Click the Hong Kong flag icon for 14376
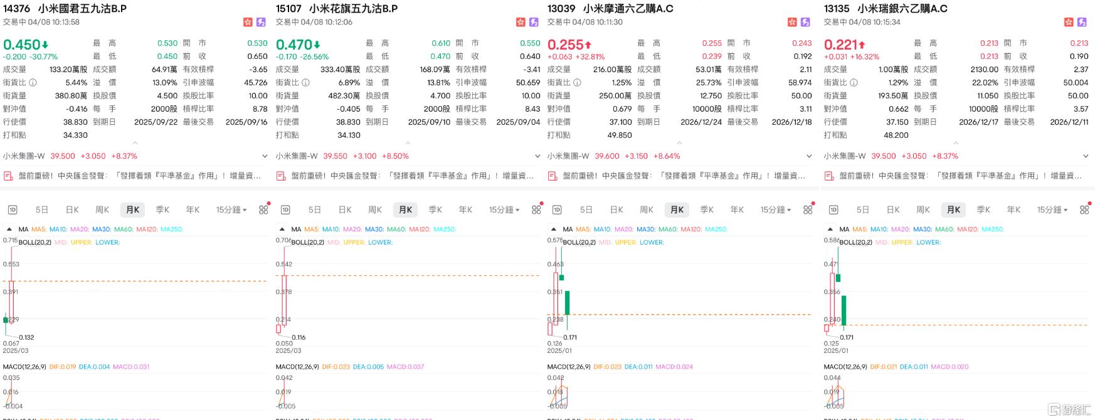The width and height of the screenshot is (1095, 420). click(x=248, y=22)
